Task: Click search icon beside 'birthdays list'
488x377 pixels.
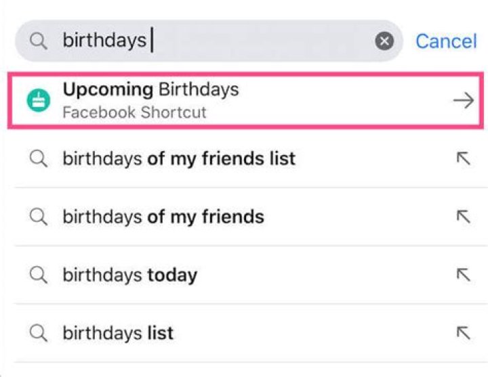Action: (39, 333)
